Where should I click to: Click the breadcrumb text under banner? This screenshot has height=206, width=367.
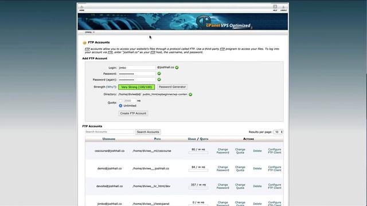(89, 32)
